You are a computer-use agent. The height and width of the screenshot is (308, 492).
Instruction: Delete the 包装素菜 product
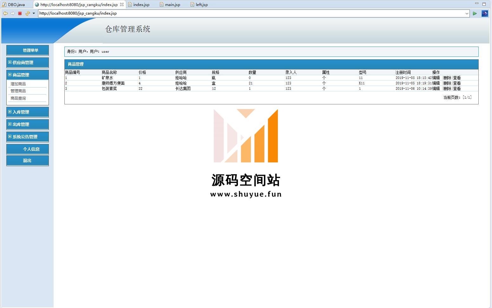click(447, 88)
